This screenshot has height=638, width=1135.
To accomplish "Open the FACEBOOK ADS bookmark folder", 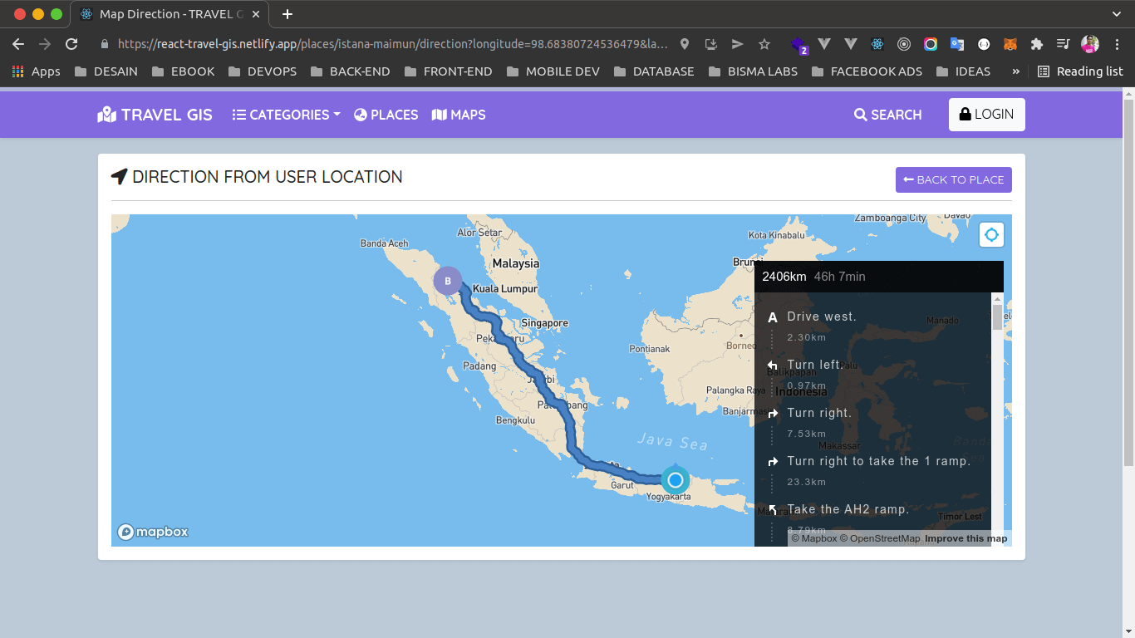I will click(x=867, y=71).
